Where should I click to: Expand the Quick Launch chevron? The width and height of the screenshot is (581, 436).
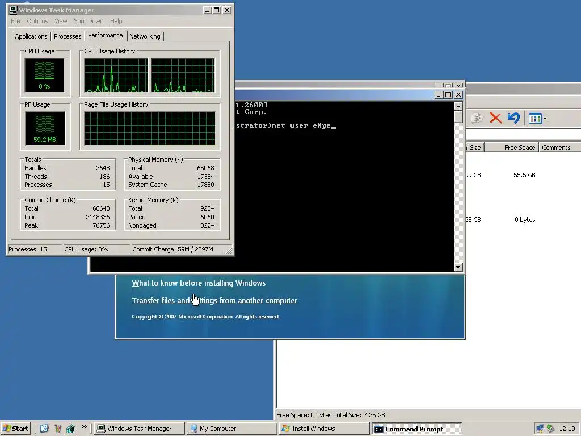[x=85, y=427]
